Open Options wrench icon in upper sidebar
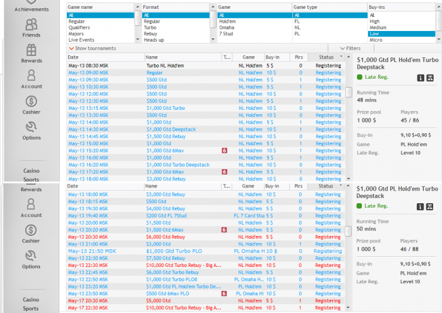 point(32,127)
